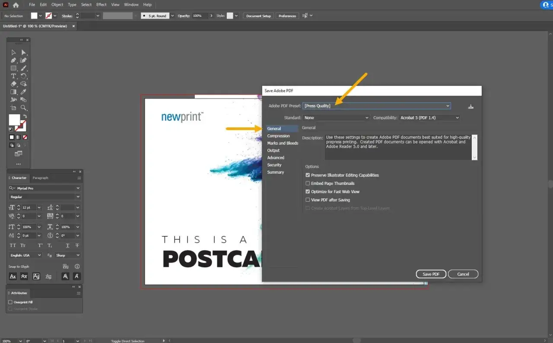Screen dimensions: 553x343
Task: Reset to default fill and stroke
Action: (x=11, y=129)
